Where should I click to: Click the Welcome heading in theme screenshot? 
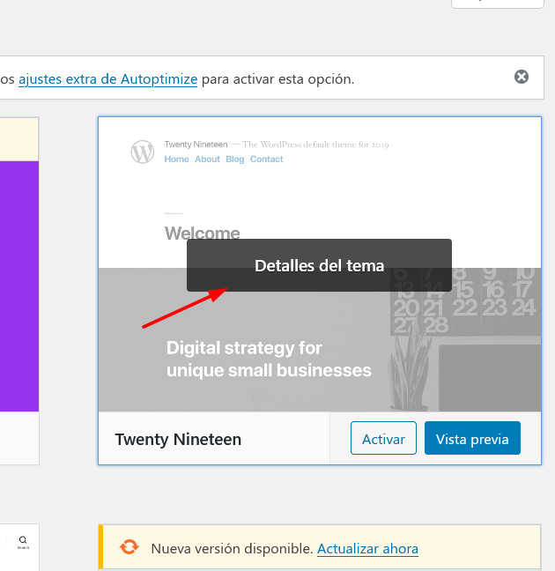coord(202,233)
